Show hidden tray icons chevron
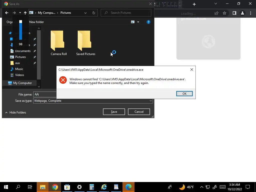The height and width of the screenshot is (192, 256). coord(202,187)
